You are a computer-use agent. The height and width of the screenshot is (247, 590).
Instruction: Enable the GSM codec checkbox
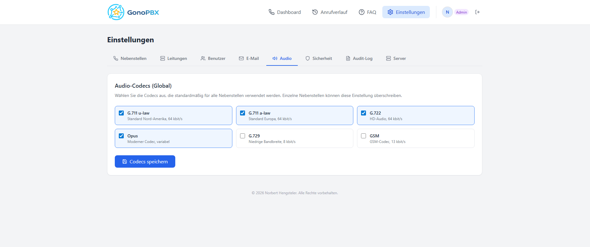(364, 136)
